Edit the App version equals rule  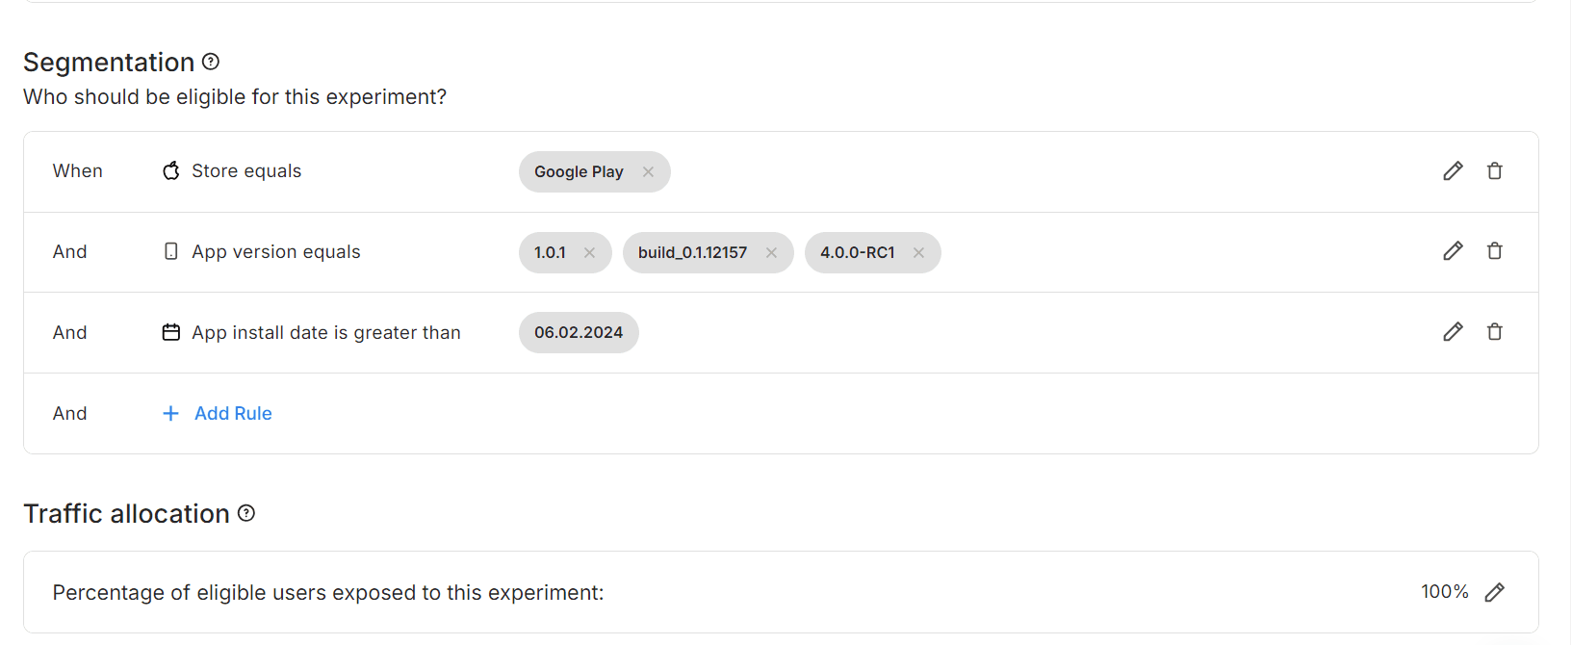[1453, 251]
